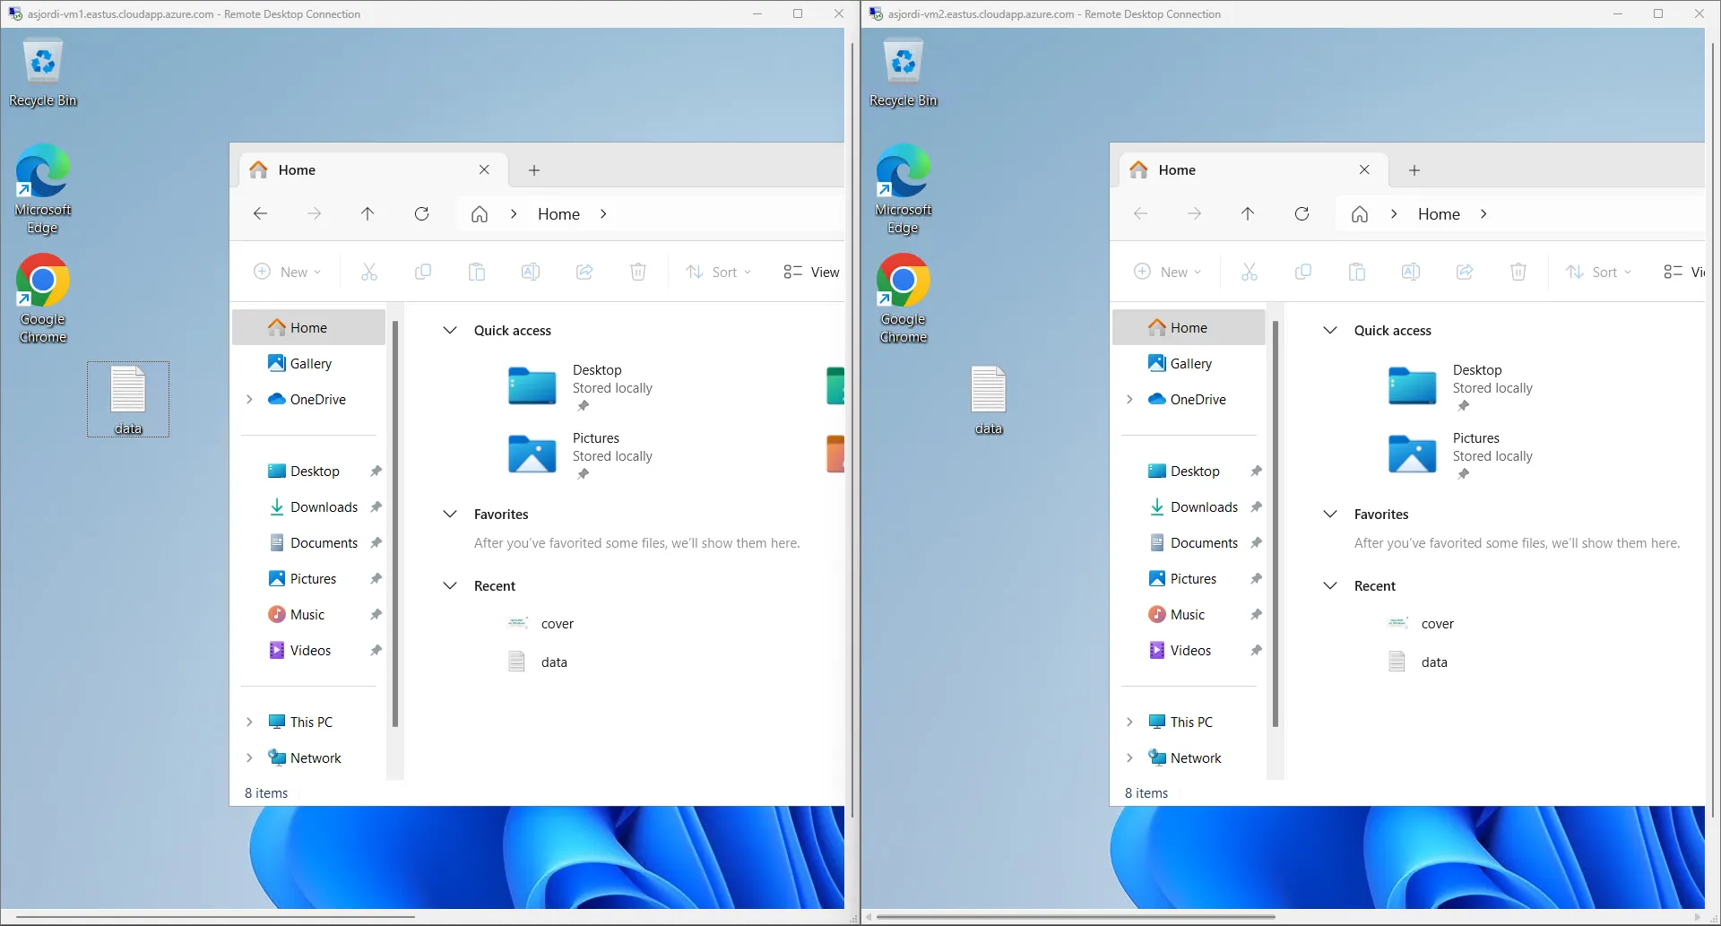The height and width of the screenshot is (926, 1721).
Task: Click home icon in vm1 address bar
Action: [480, 213]
